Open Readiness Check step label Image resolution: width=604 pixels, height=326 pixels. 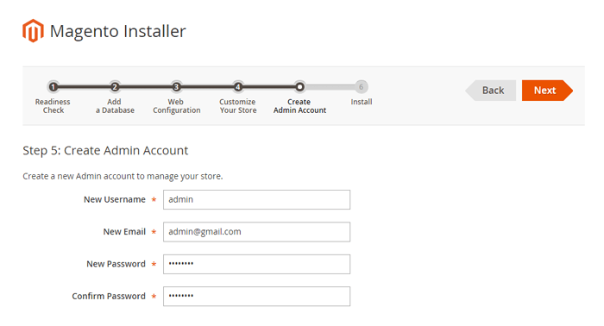[53, 106]
